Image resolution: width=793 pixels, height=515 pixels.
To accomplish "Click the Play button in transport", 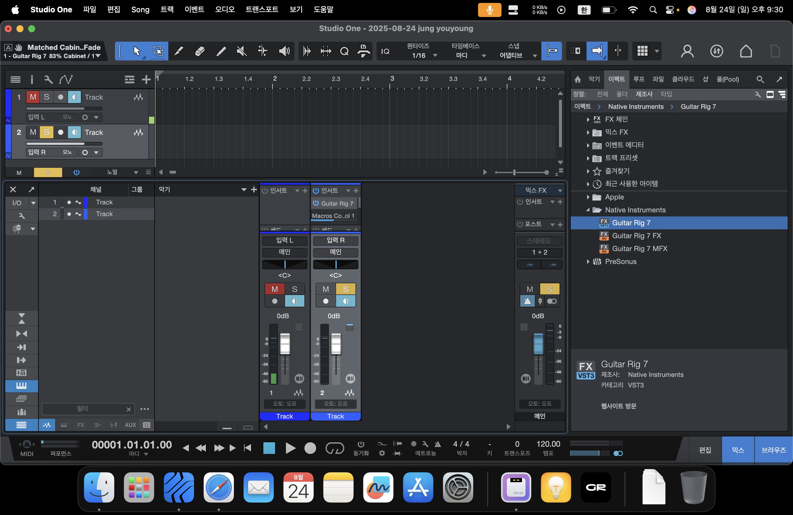I will click(291, 448).
